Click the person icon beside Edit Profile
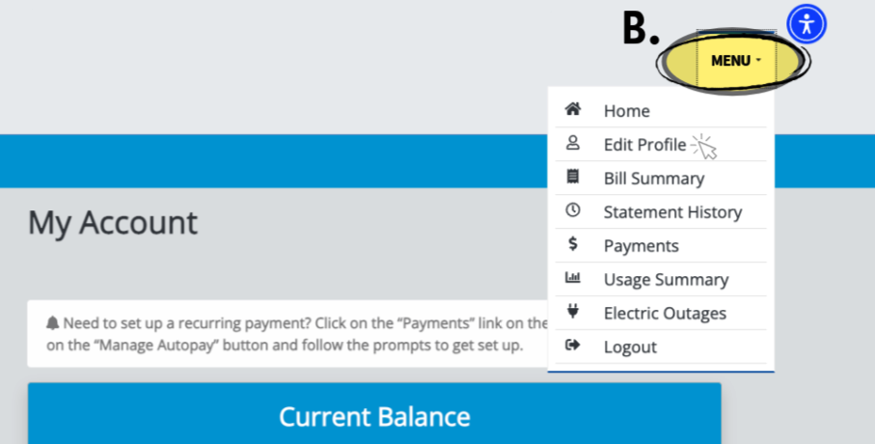Screen dimensions: 875x444 click(572, 144)
